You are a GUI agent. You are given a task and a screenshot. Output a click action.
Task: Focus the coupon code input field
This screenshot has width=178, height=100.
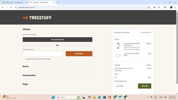point(125,86)
